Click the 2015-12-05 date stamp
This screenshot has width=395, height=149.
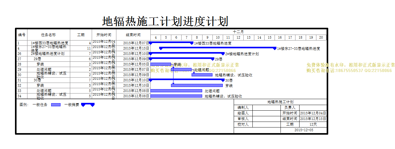(304, 130)
